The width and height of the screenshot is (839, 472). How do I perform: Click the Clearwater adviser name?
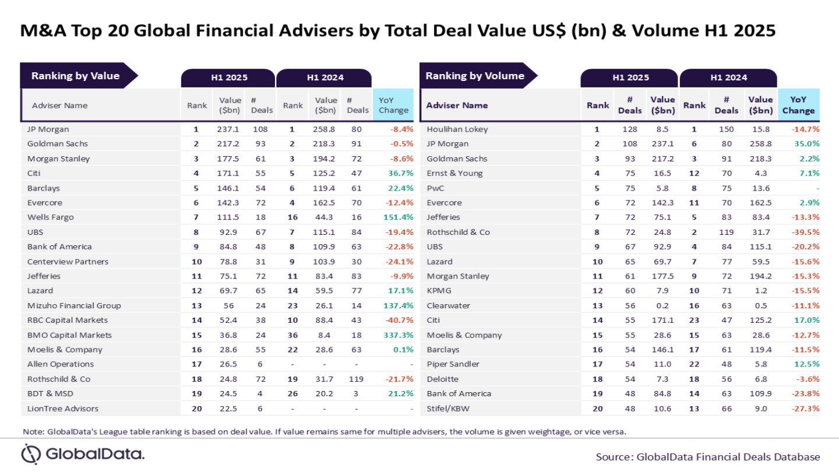pos(449,305)
